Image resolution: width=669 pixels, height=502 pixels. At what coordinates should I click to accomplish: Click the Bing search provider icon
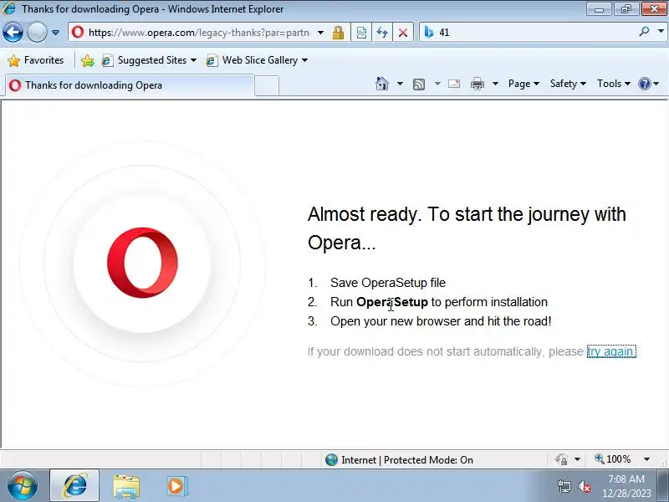(429, 32)
